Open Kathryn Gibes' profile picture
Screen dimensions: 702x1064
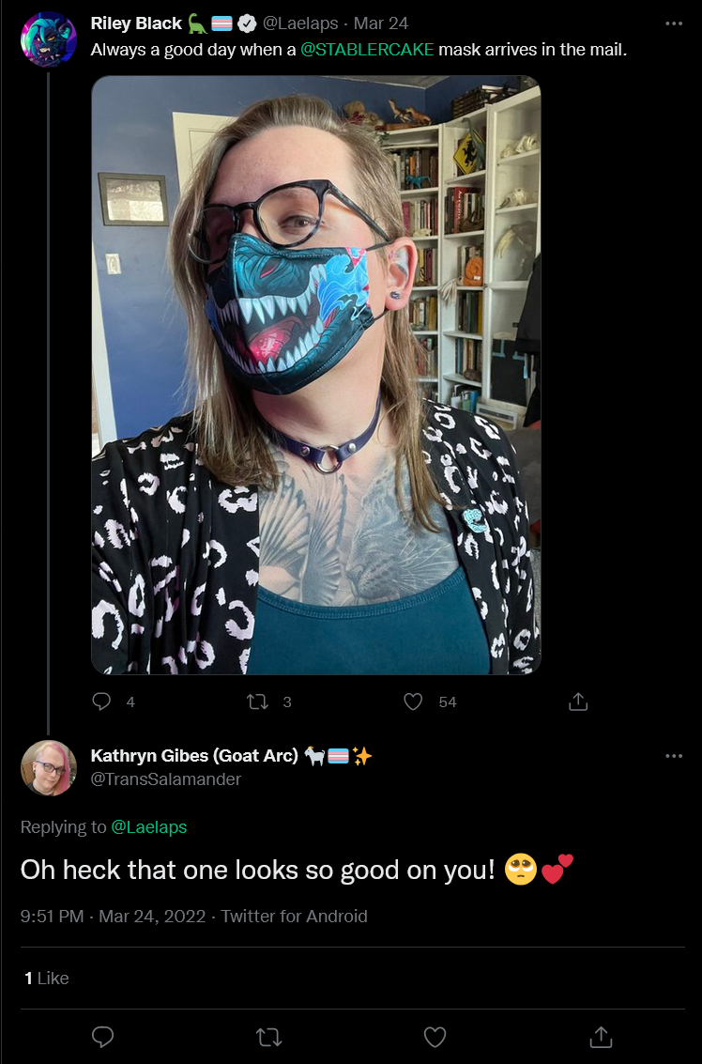coord(48,767)
